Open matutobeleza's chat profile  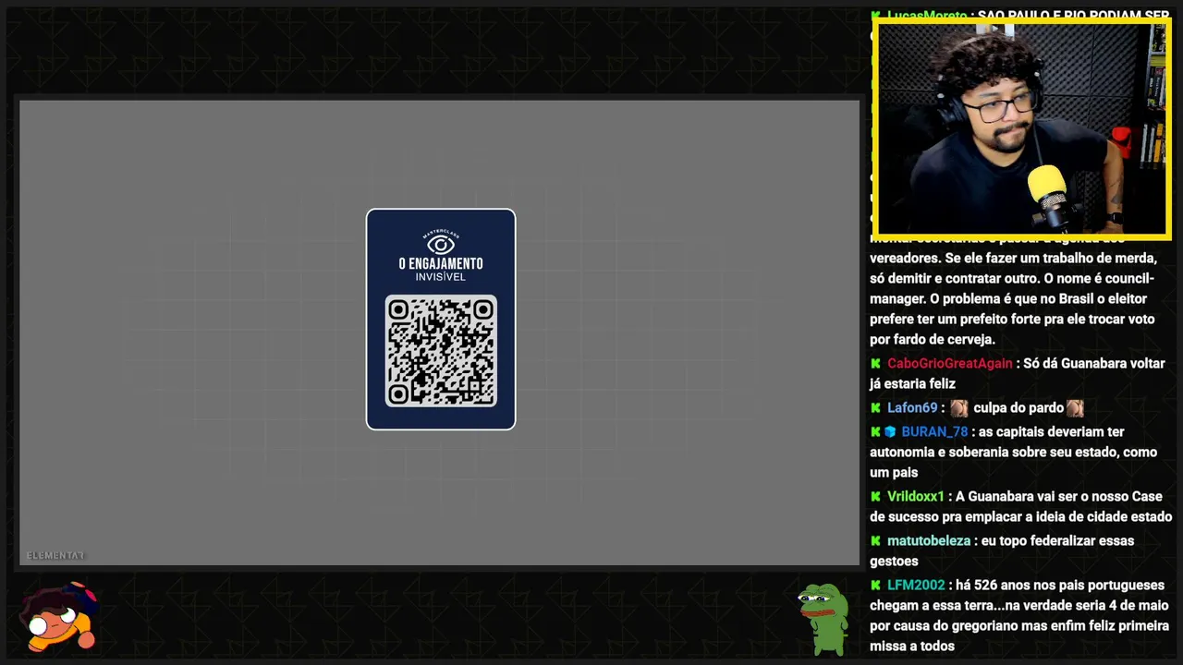tap(929, 541)
